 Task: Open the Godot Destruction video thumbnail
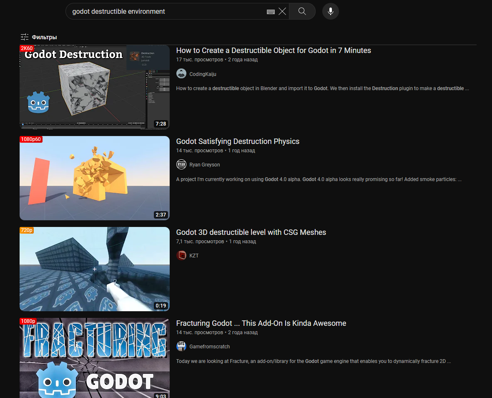click(95, 87)
